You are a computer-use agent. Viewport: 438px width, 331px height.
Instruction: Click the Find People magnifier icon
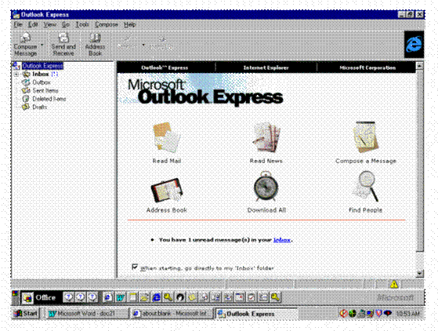coord(366,187)
